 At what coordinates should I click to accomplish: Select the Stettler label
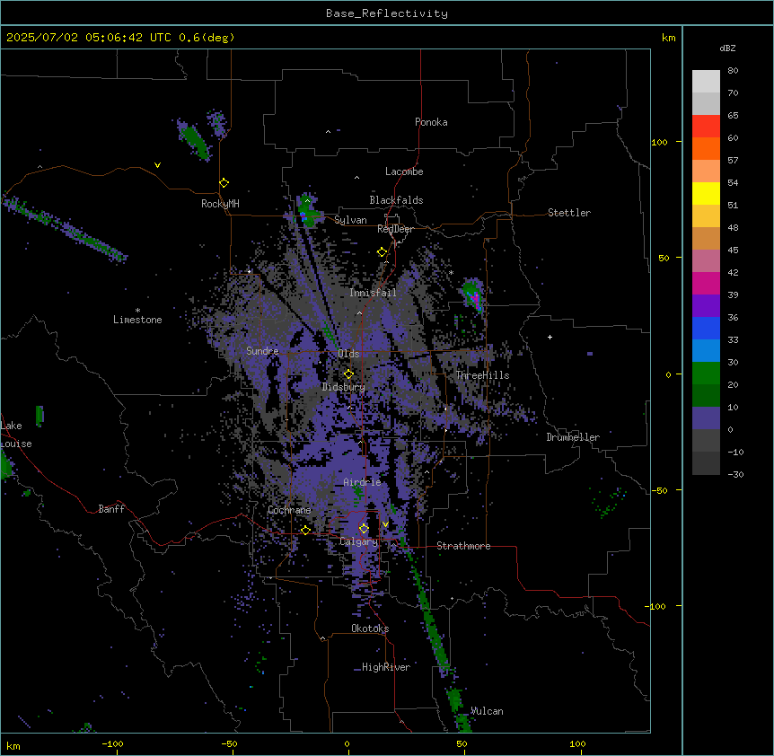(569, 213)
